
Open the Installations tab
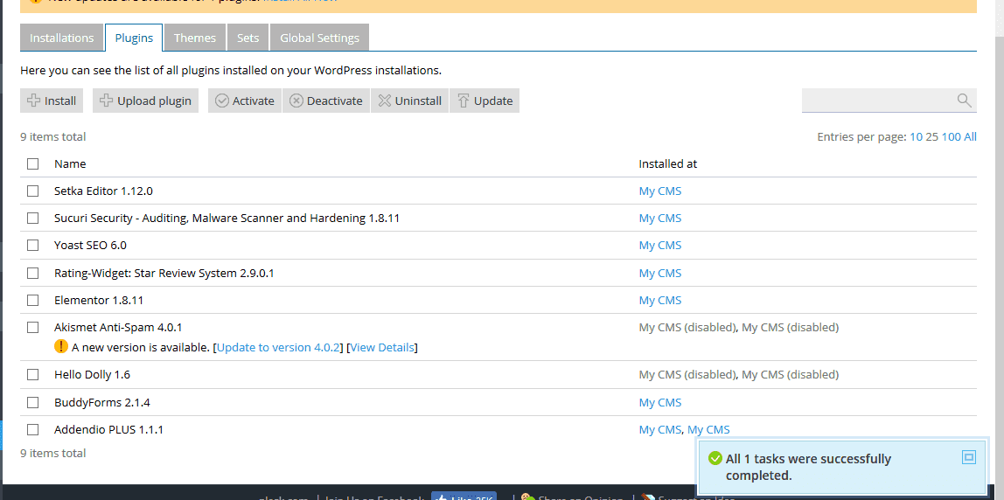[61, 38]
